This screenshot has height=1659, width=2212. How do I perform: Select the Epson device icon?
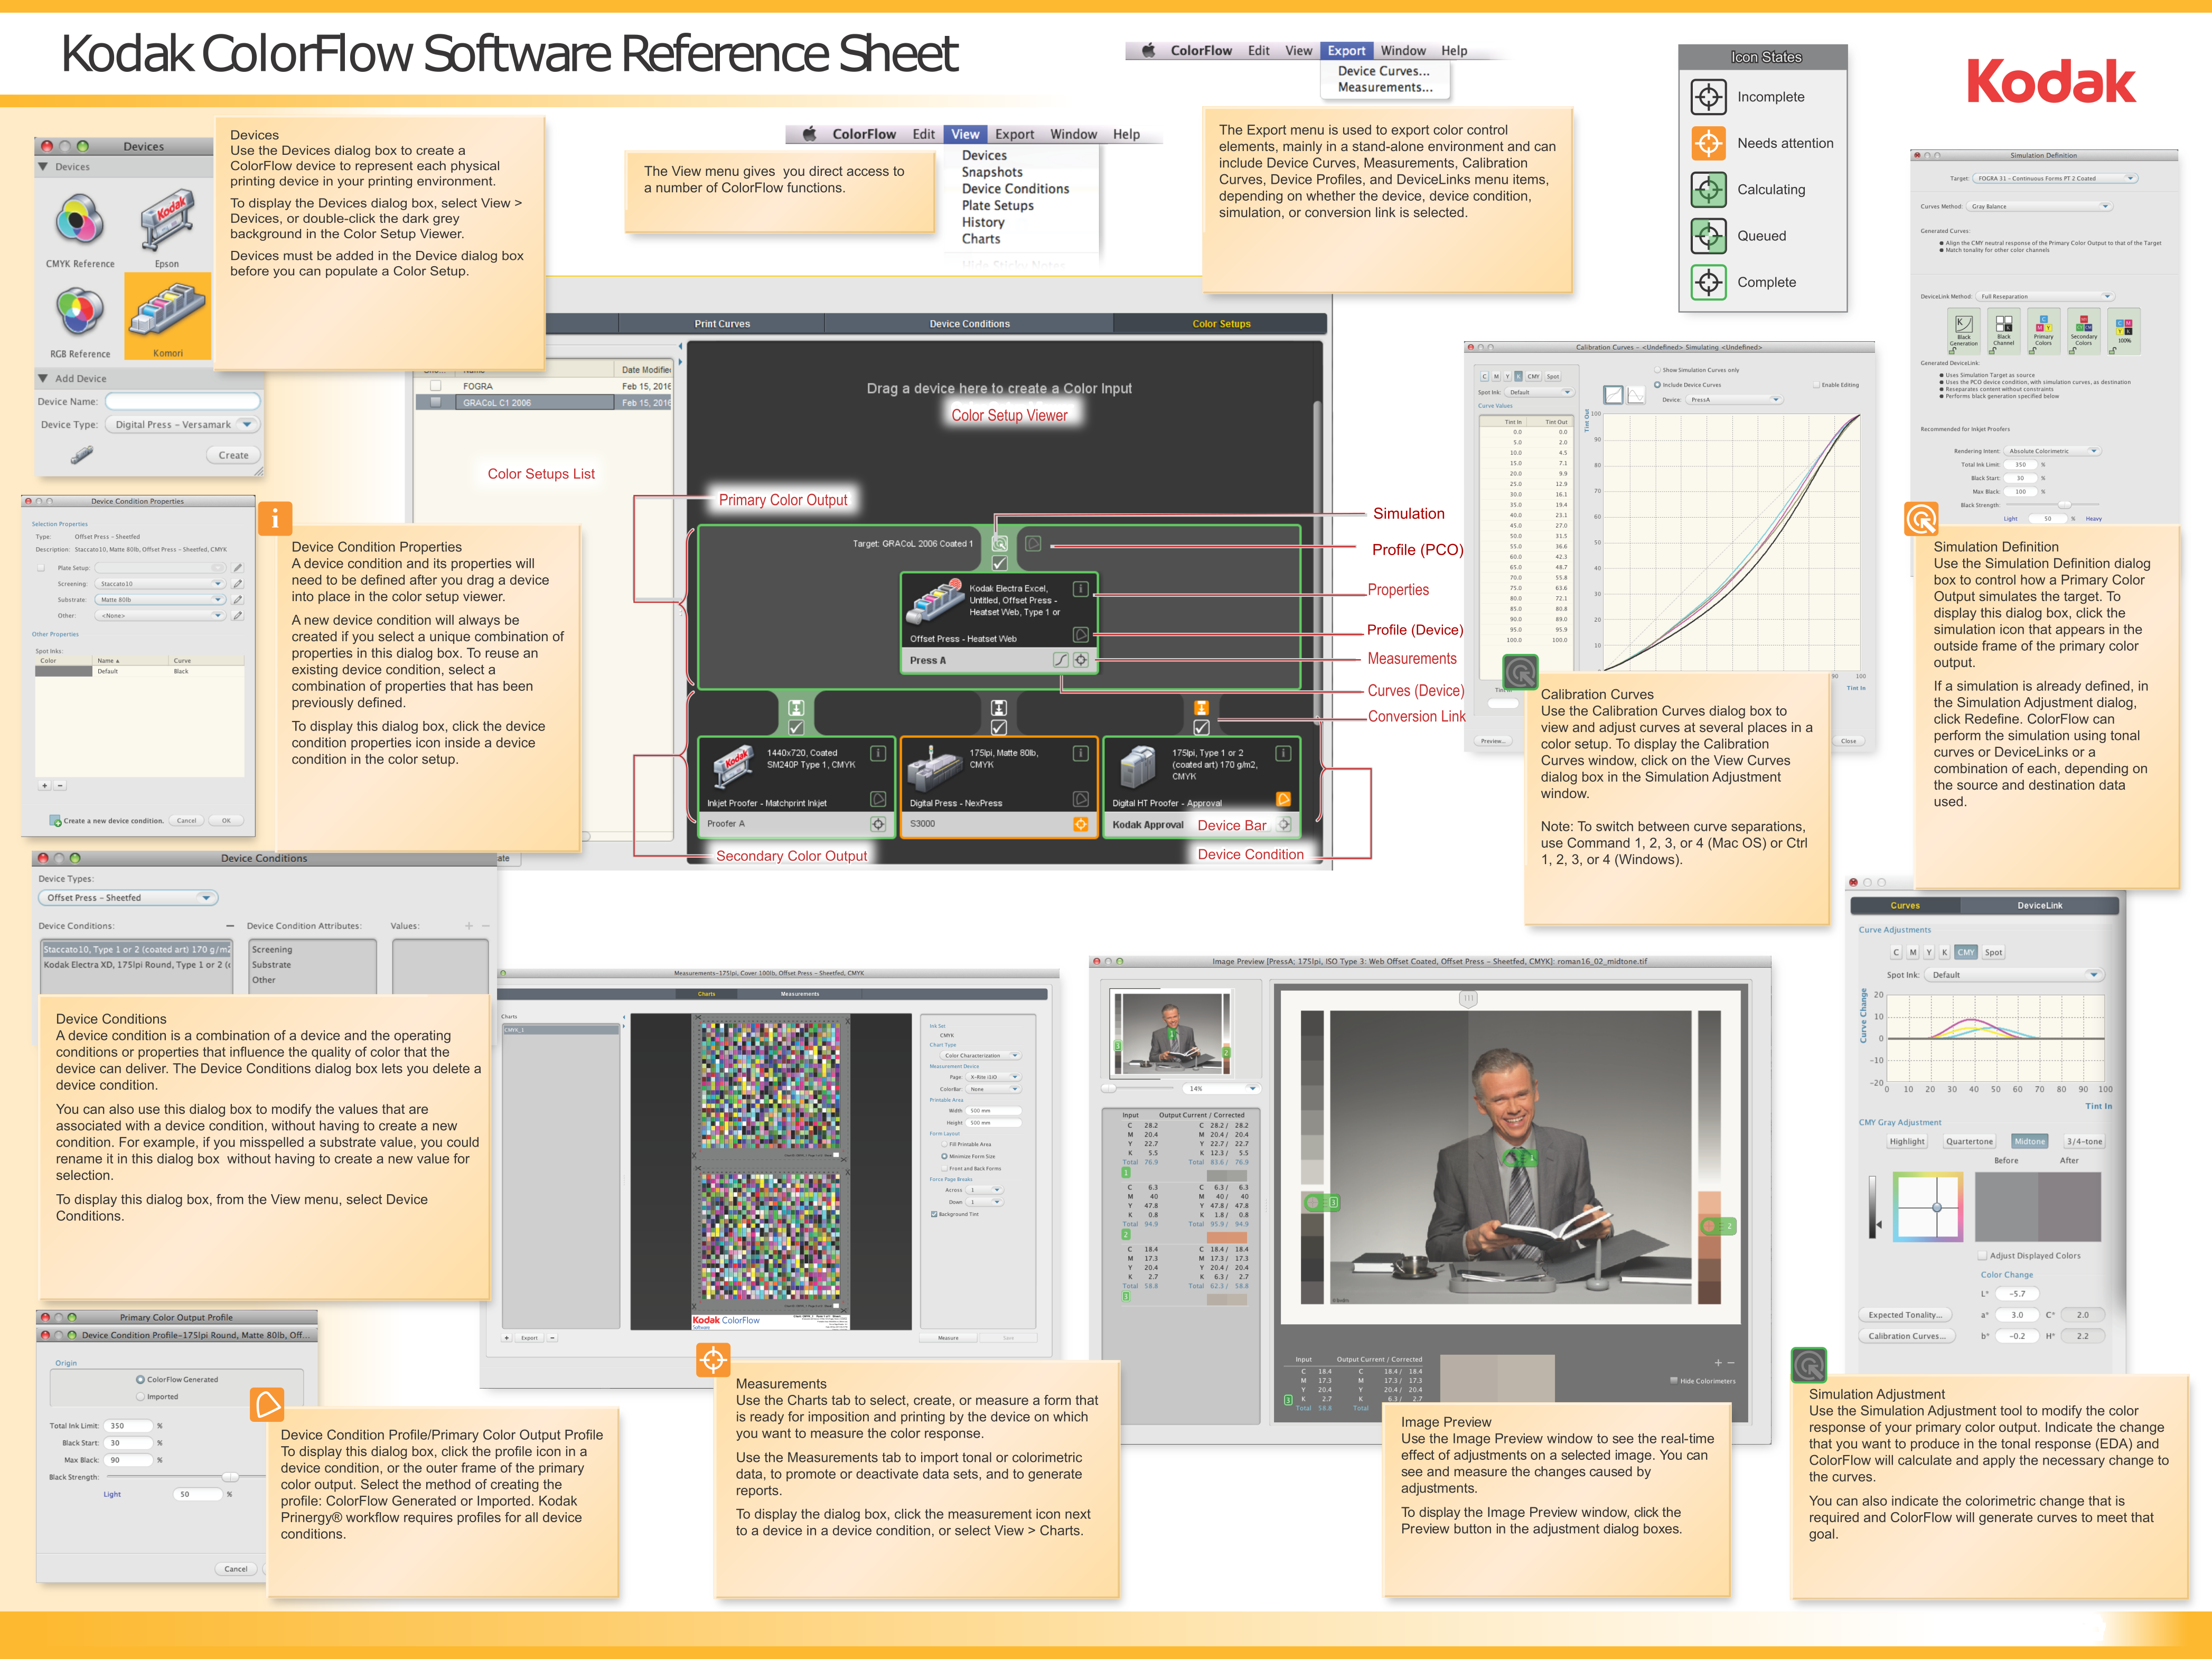pyautogui.click(x=167, y=222)
